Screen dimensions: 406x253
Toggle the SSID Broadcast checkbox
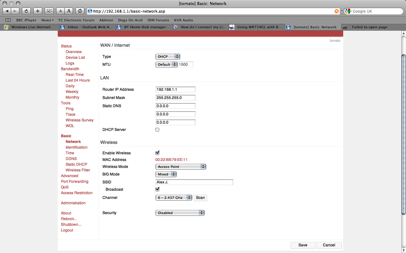157,189
